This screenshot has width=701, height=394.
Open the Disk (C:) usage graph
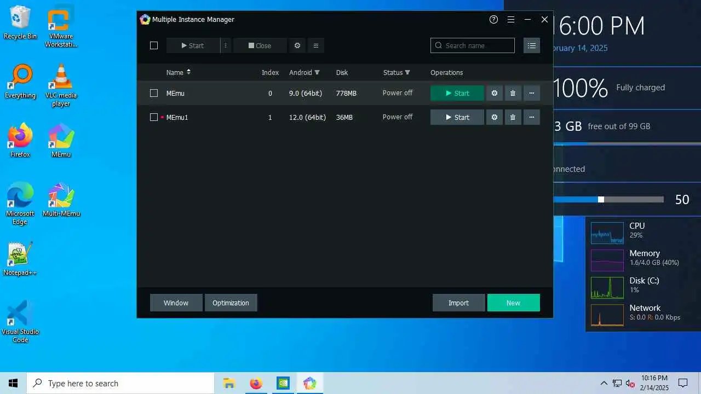607,288
